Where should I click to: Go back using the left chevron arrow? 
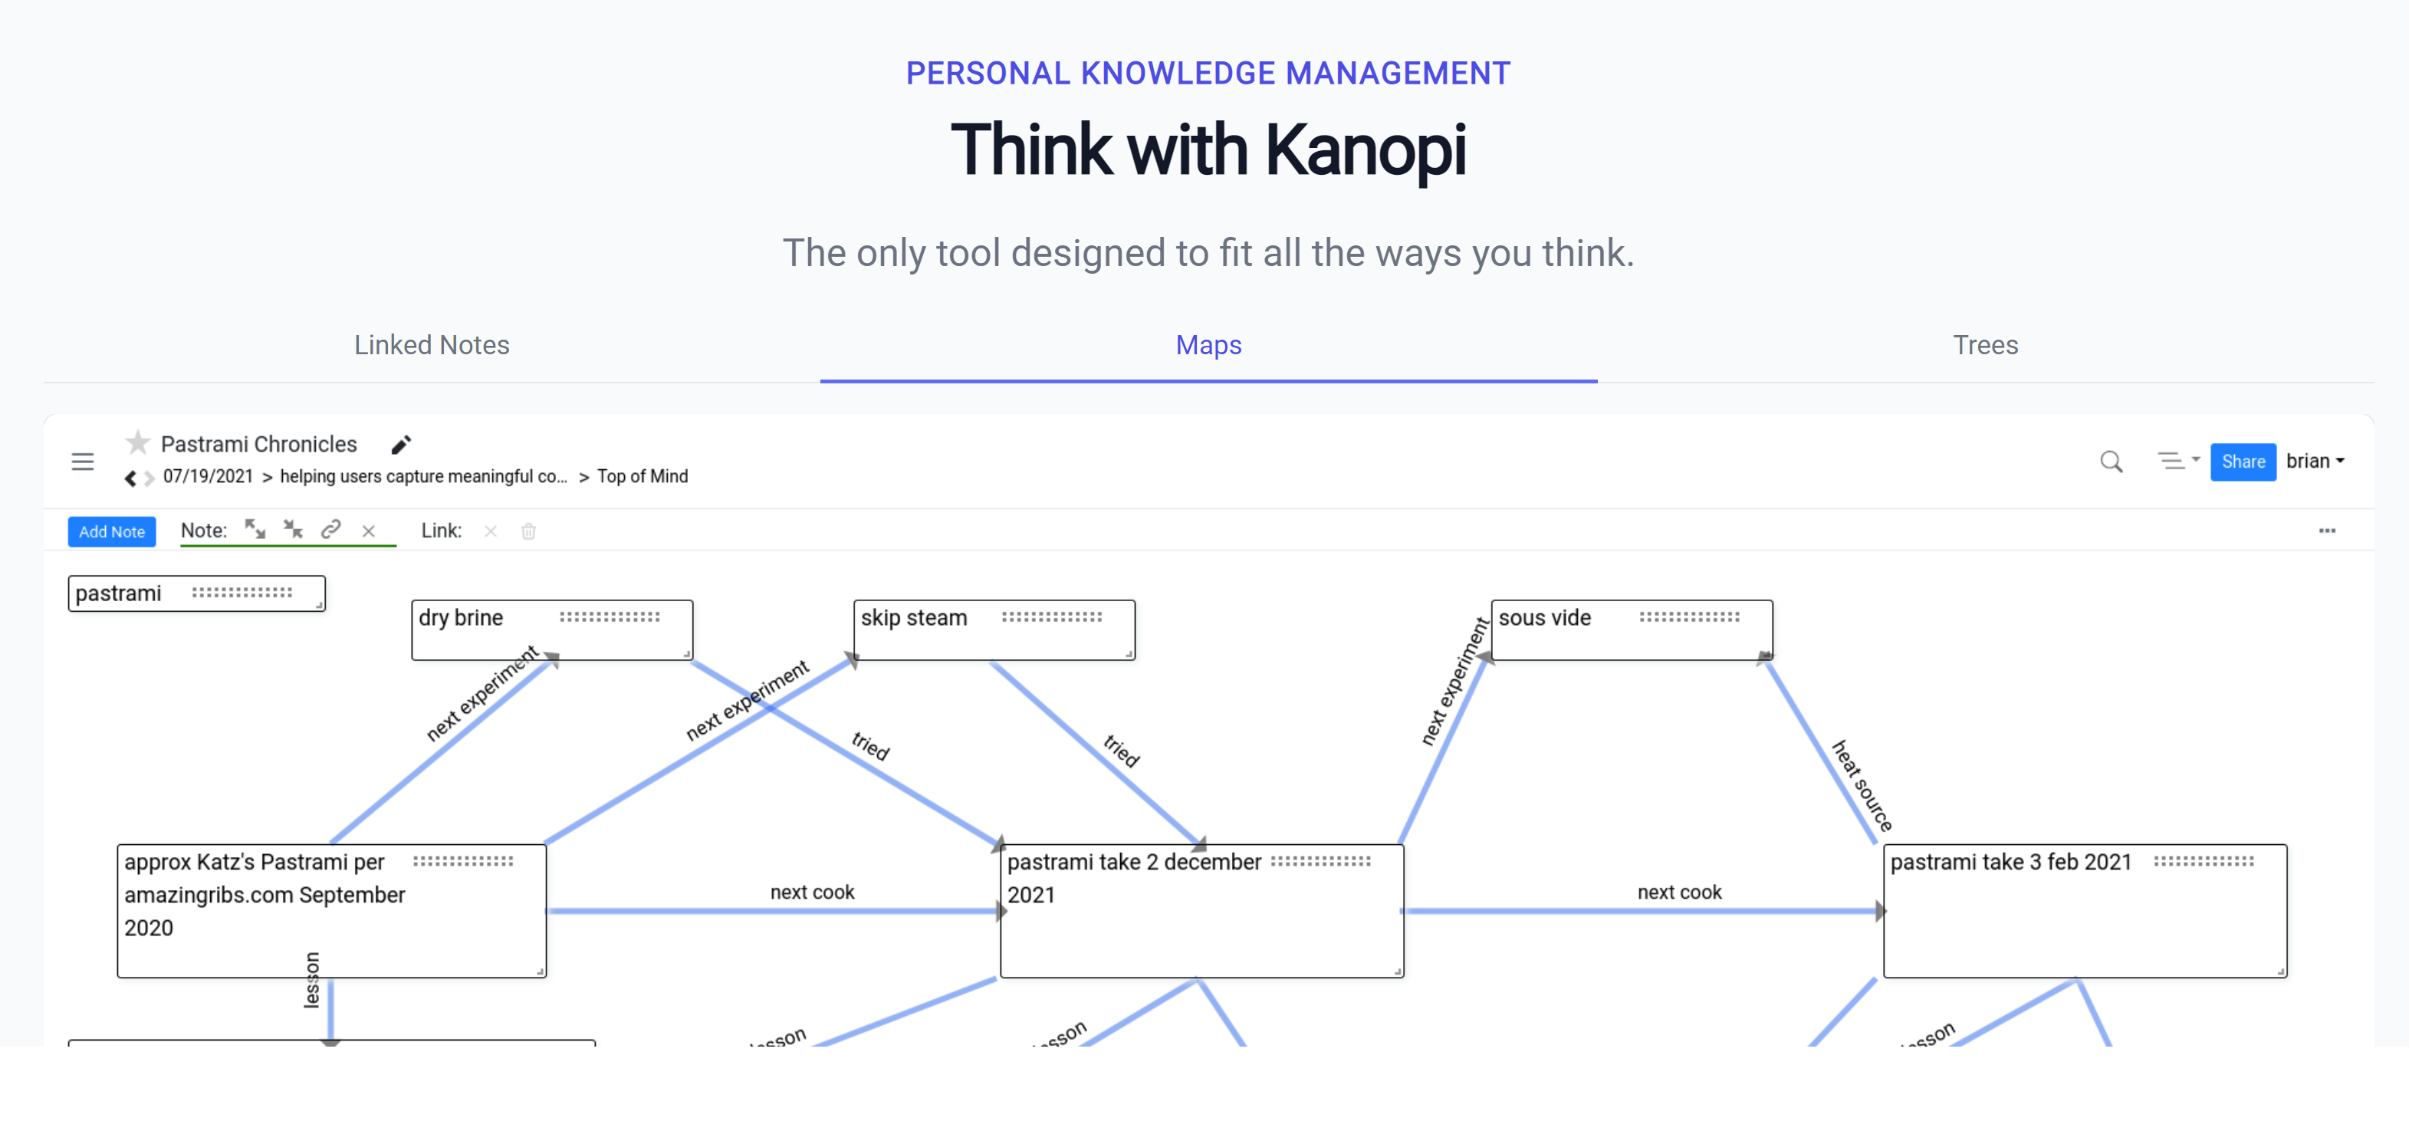point(130,478)
